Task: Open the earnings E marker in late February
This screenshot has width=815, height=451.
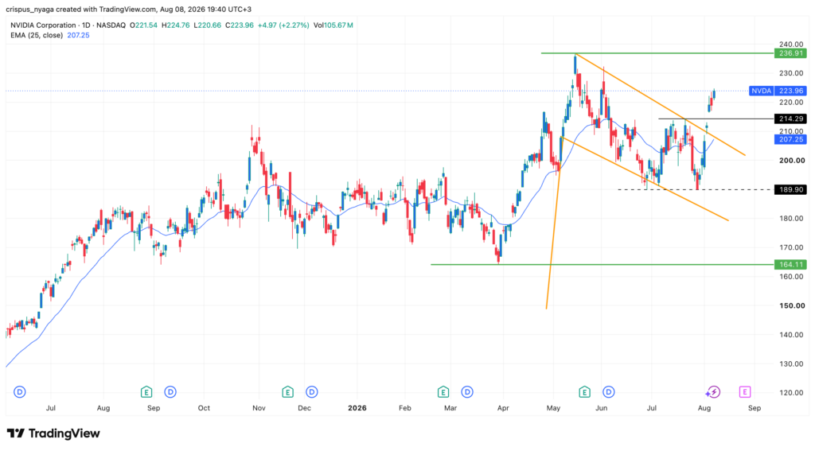Action: pos(443,392)
